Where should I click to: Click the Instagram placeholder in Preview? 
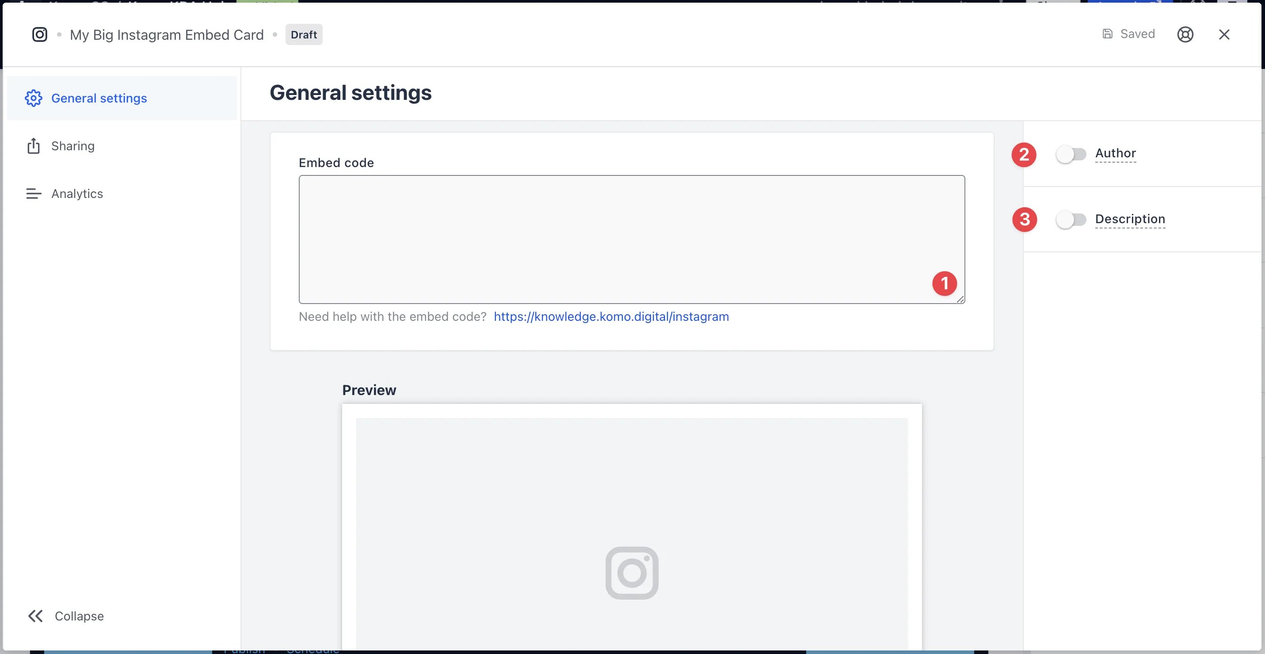[632, 573]
